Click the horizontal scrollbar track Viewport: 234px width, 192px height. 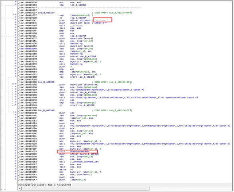tap(85, 188)
